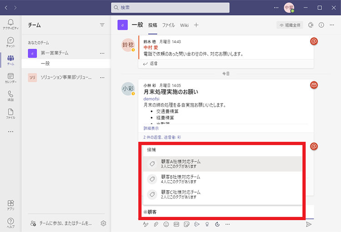The width and height of the screenshot is (341, 232).
Task: Go forward with the right arrow
Action: pos(15,8)
